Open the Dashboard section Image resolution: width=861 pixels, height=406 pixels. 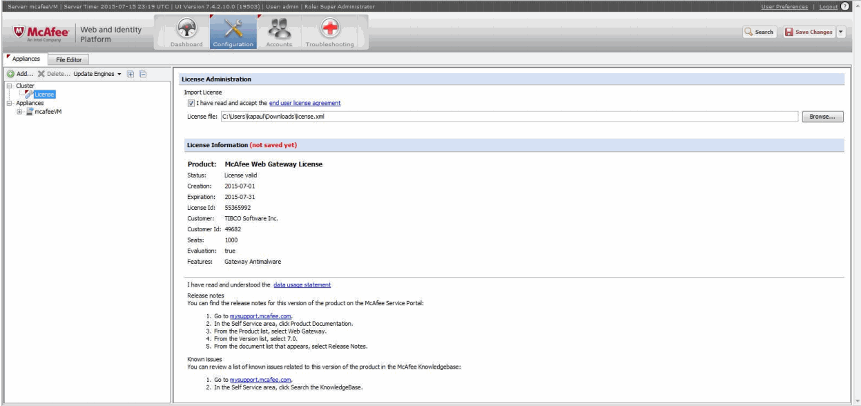pyautogui.click(x=187, y=32)
